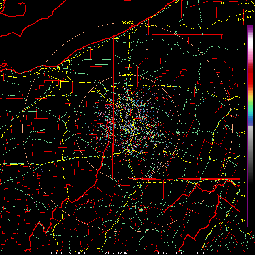255x255 pixels.
Task: Click the Differential Reflectivity caption at bottom
Action: click(128, 253)
